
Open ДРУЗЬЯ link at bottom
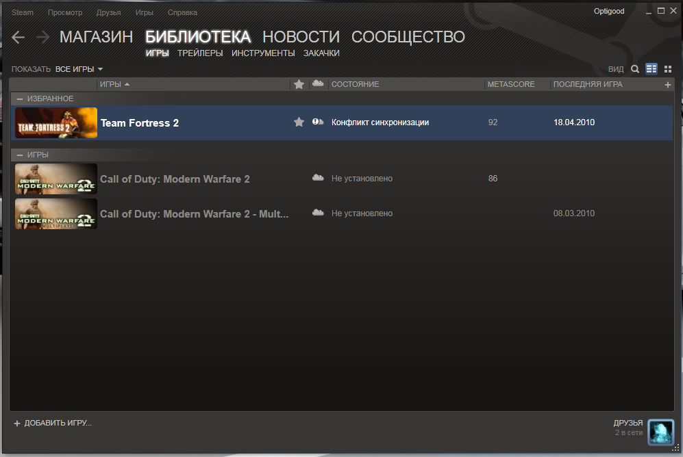628,423
